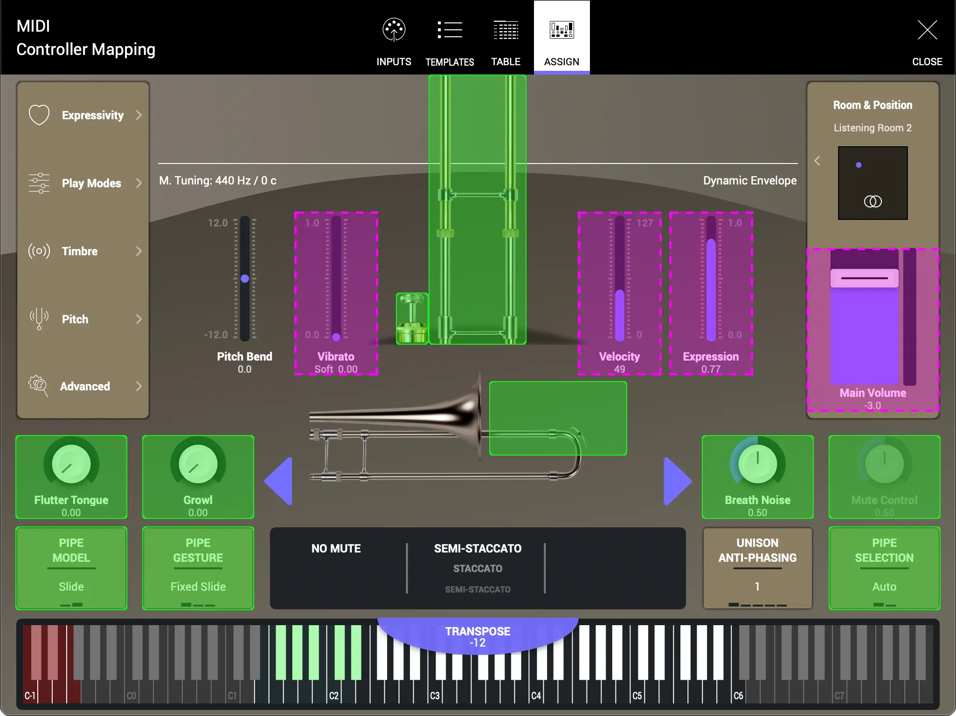Collapse the Room & Position panel

(x=817, y=160)
